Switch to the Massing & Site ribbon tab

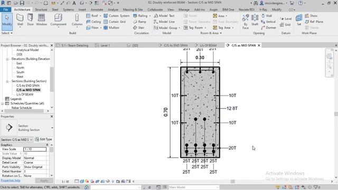point(133,9)
